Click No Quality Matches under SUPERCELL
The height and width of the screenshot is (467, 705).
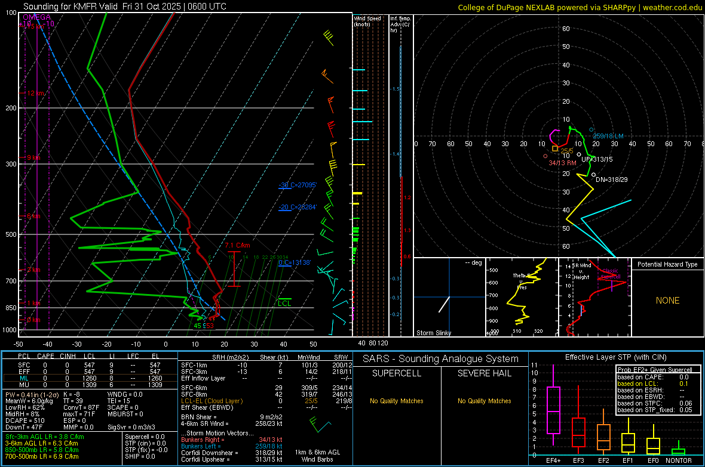pos(397,401)
